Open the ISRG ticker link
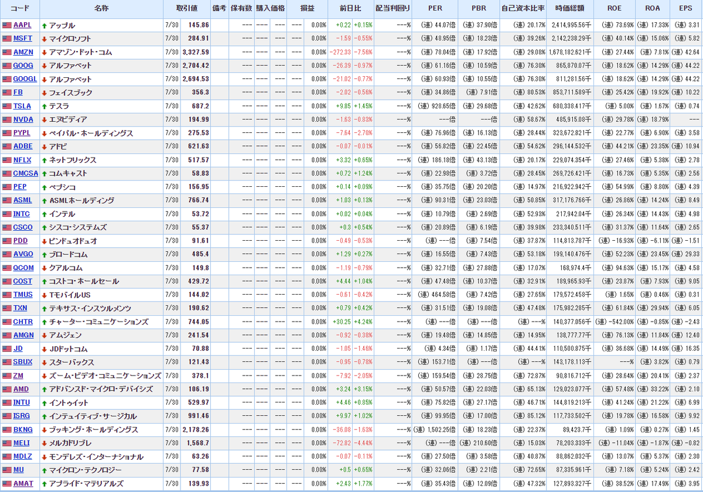Image resolution: width=703 pixels, height=492 pixels. coord(22,416)
